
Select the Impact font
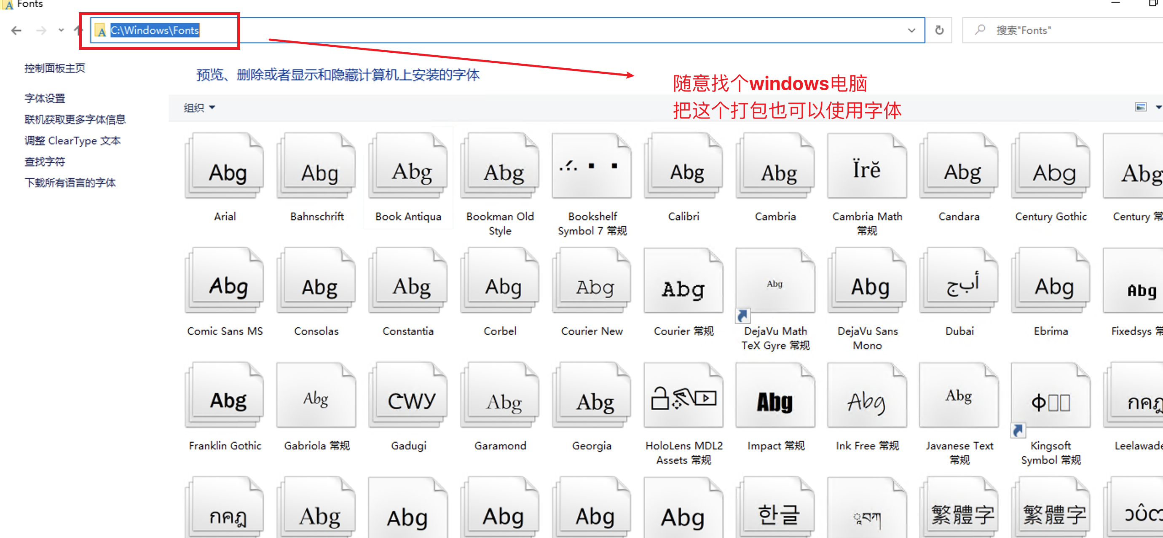[x=775, y=407]
